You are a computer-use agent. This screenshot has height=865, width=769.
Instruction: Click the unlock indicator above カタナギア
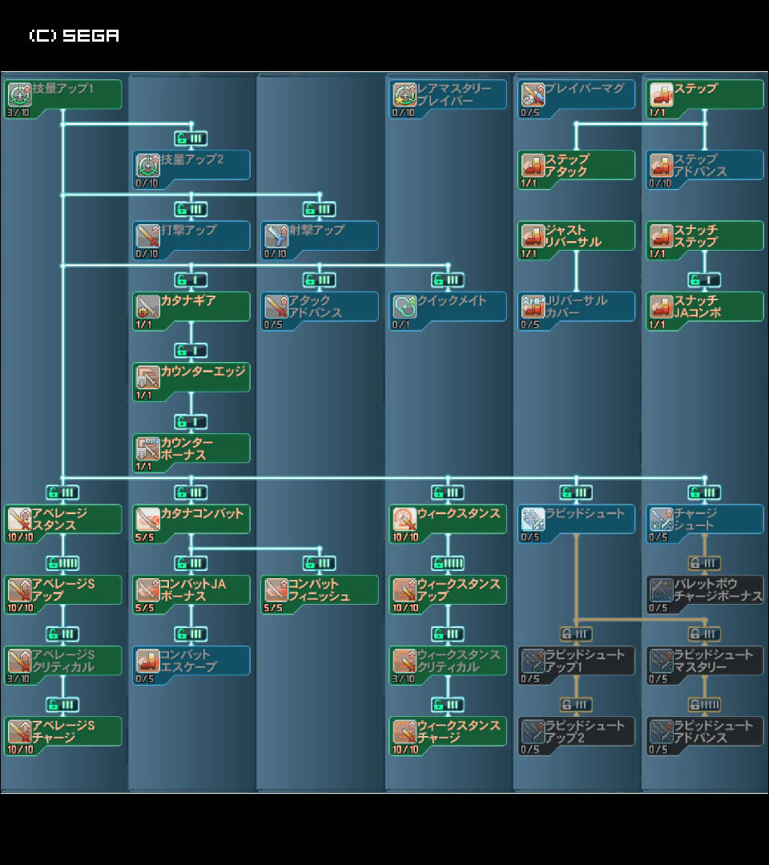[191, 280]
